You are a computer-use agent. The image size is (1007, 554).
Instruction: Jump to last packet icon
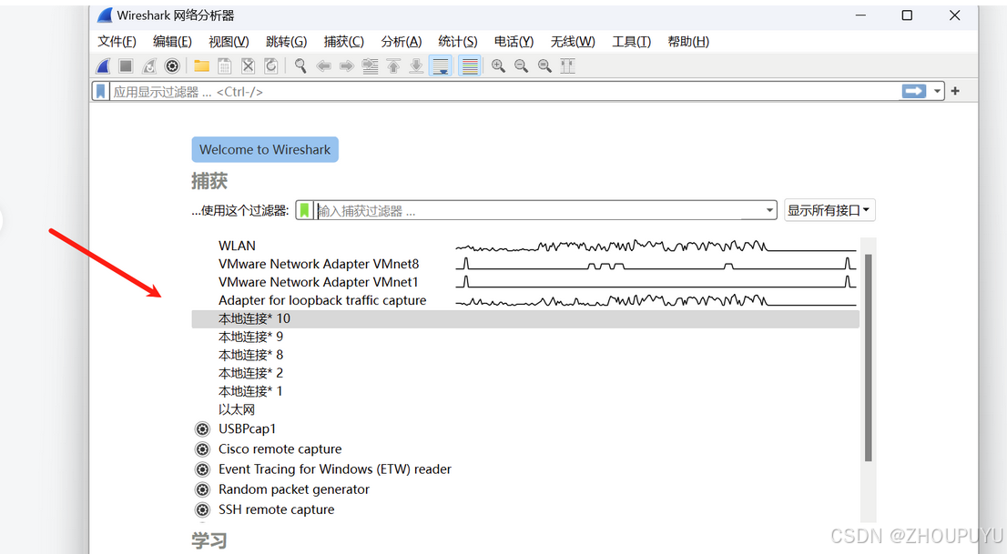[416, 65]
